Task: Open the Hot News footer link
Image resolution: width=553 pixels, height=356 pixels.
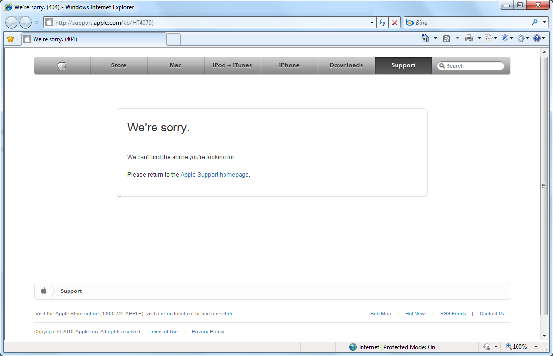Action: 415,313
